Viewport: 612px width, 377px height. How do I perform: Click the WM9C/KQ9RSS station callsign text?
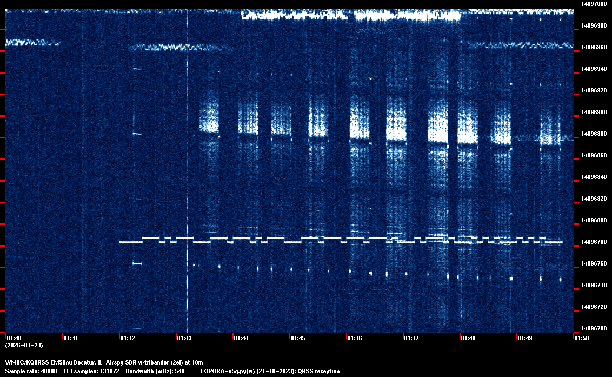27,362
